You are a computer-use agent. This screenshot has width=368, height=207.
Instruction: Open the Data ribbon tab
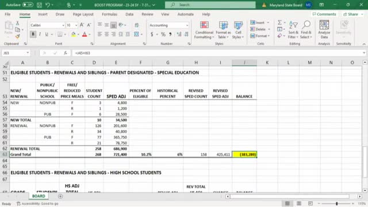tap(129, 14)
